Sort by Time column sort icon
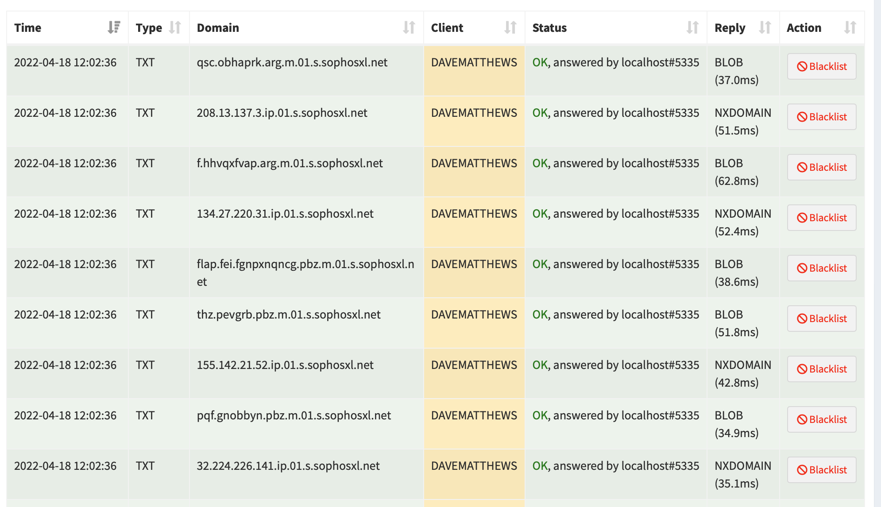 [114, 27]
